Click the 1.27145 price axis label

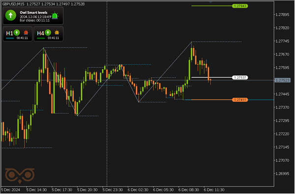tap(282, 147)
